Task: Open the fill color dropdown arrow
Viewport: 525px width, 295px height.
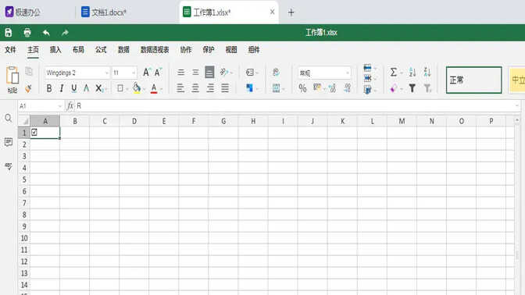Action: (x=144, y=89)
